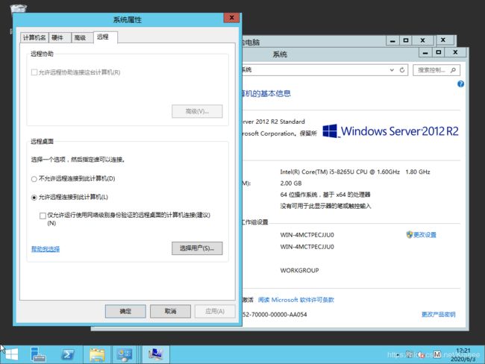This screenshot has height=364, width=485.
Task: Click the Recycle Bin desktop icon
Action: 18,8
